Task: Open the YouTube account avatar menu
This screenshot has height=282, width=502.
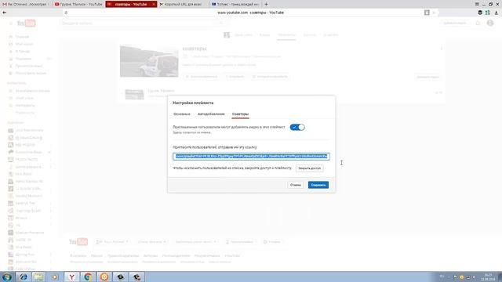Action: pyautogui.click(x=490, y=23)
